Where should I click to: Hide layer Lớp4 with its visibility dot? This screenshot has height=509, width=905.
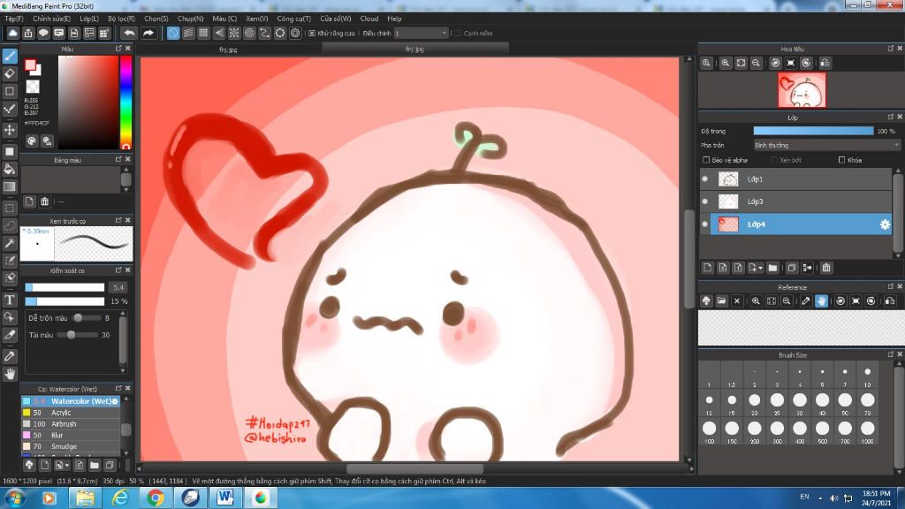pyautogui.click(x=705, y=224)
